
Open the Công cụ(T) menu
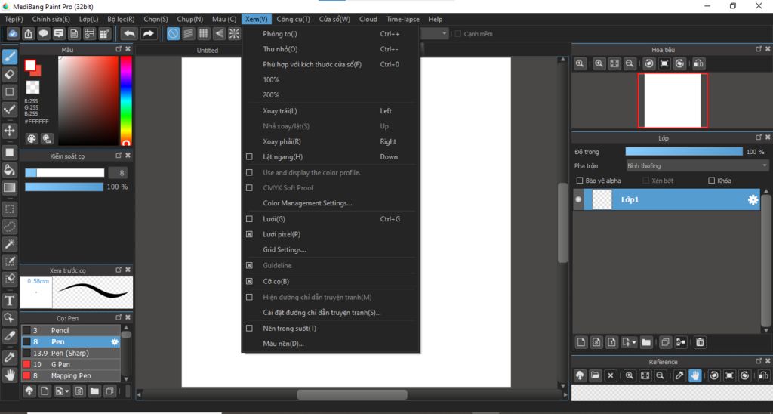pos(294,19)
